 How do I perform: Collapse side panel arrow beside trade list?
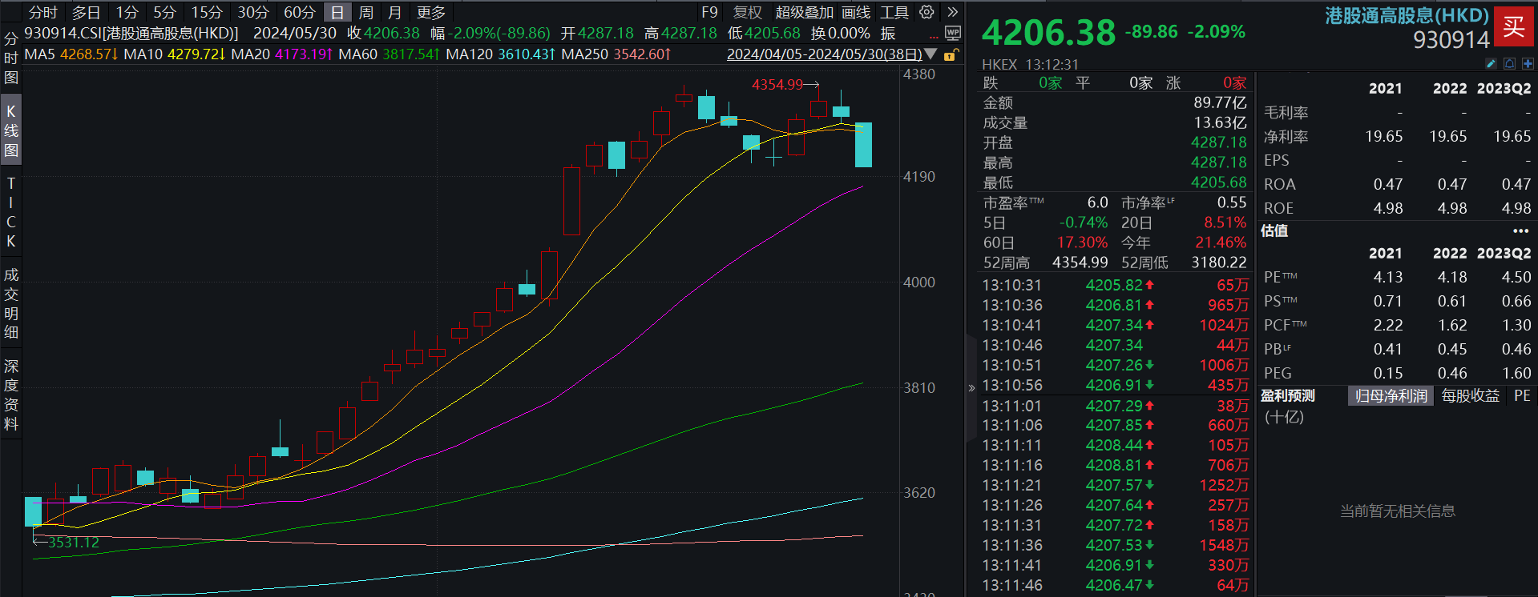[971, 388]
